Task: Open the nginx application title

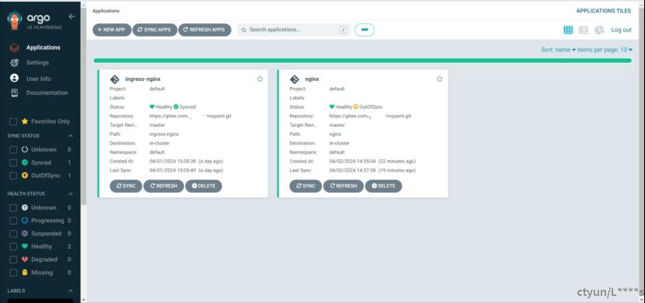Action: [x=312, y=79]
